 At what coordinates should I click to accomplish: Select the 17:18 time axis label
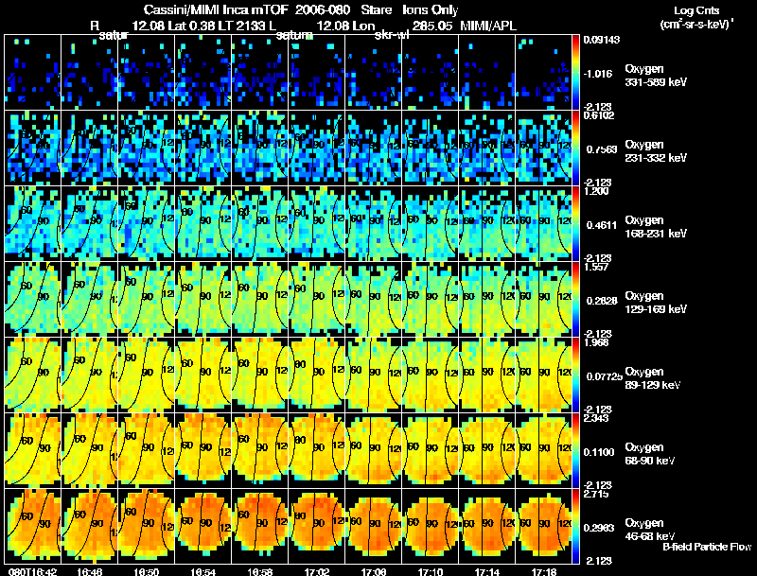coord(543,571)
